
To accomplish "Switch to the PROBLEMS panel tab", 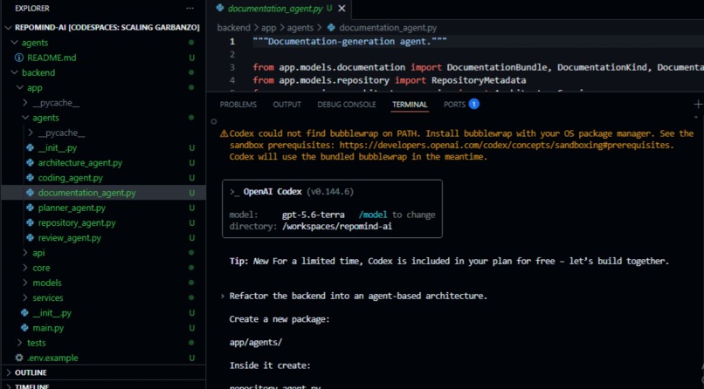I will (x=238, y=105).
